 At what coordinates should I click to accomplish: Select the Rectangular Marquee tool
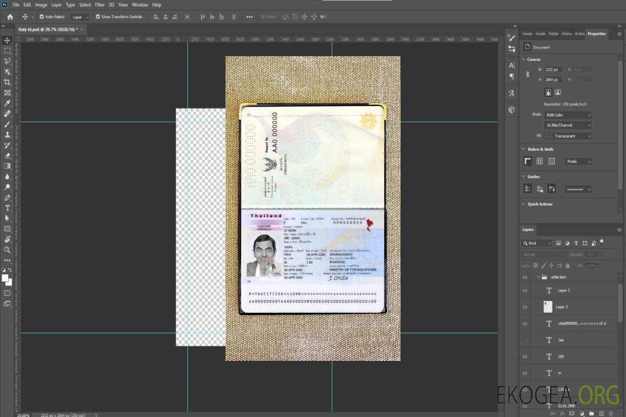coord(7,51)
